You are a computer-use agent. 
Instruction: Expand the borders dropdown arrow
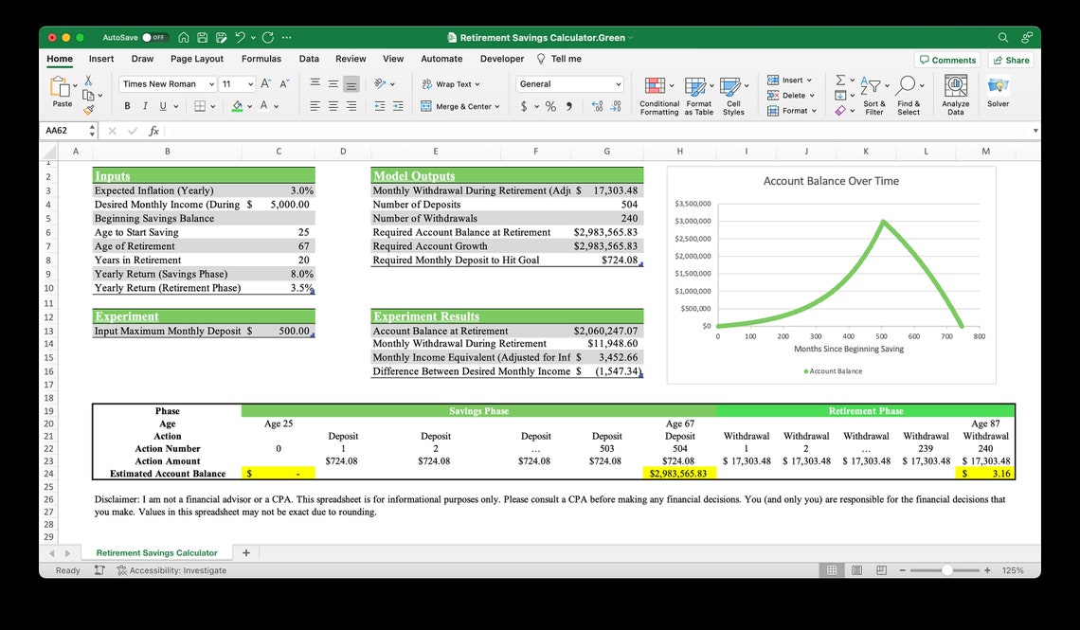[213, 107]
